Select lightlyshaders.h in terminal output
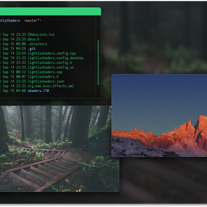Screen dimensions: 207x207 [43, 77]
